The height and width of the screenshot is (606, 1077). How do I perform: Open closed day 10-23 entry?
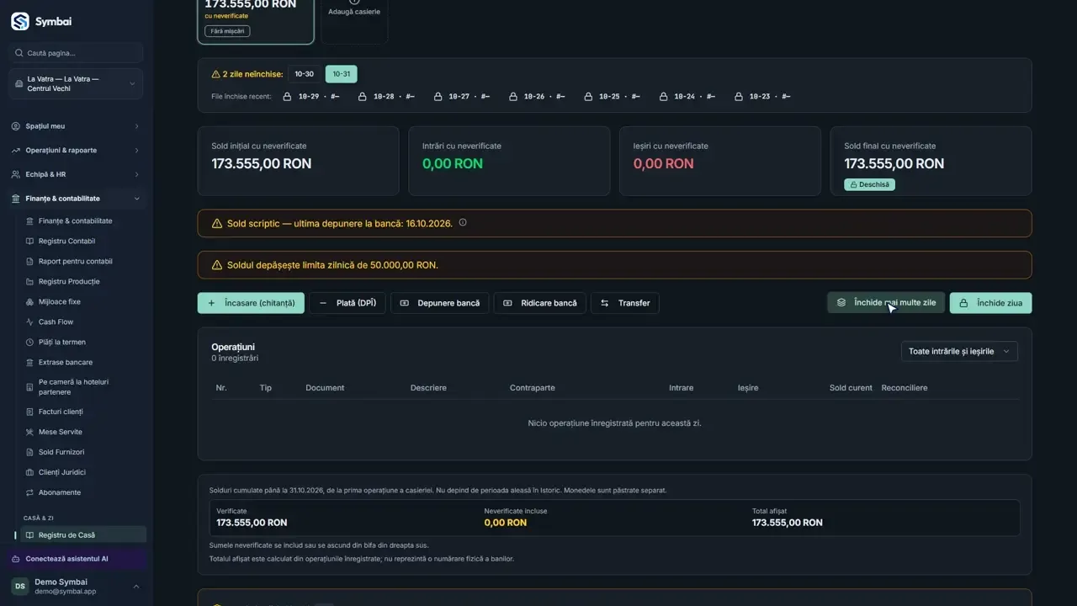click(761, 97)
